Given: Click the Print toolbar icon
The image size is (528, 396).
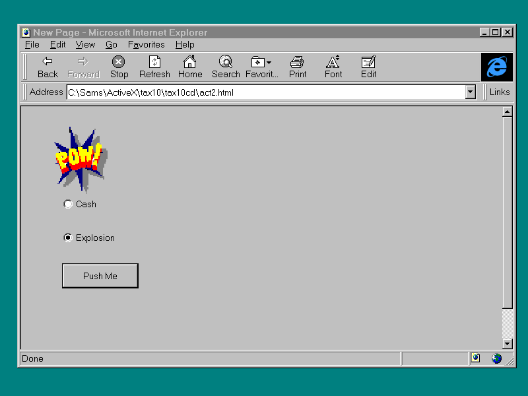Looking at the screenshot, I should [x=298, y=62].
